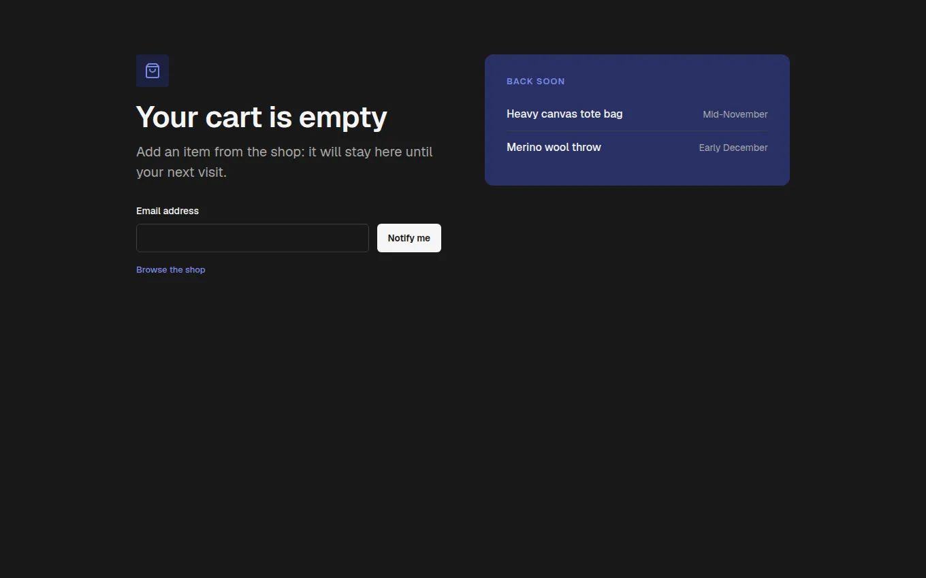Click the Mid-November restock date
The width and height of the screenshot is (926, 578).
735,114
